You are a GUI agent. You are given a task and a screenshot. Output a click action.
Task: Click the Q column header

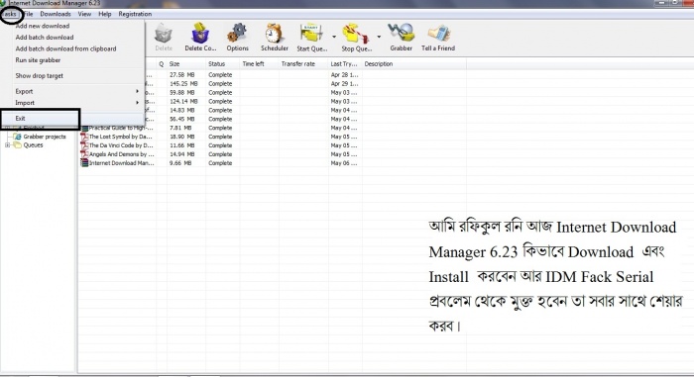(161, 64)
